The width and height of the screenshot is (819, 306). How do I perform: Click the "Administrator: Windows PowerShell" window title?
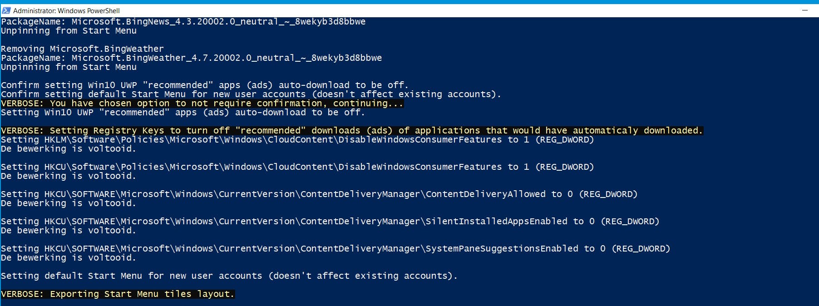pos(66,10)
